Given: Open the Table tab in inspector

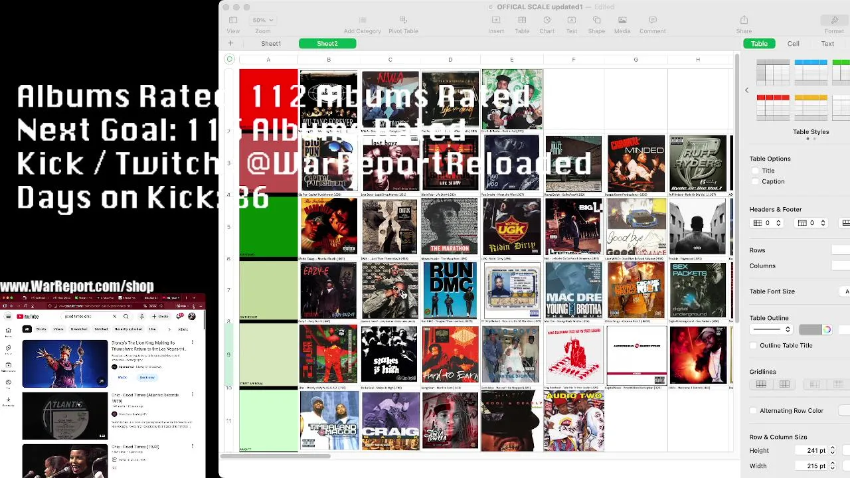Looking at the screenshot, I should click(759, 44).
